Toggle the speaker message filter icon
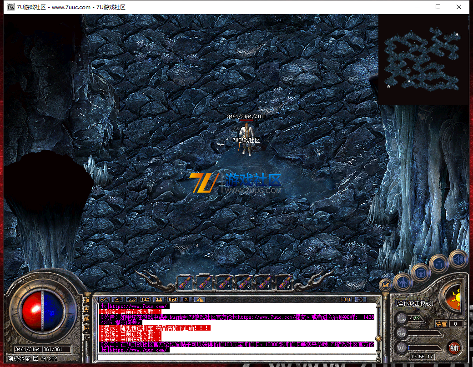 [86, 328]
